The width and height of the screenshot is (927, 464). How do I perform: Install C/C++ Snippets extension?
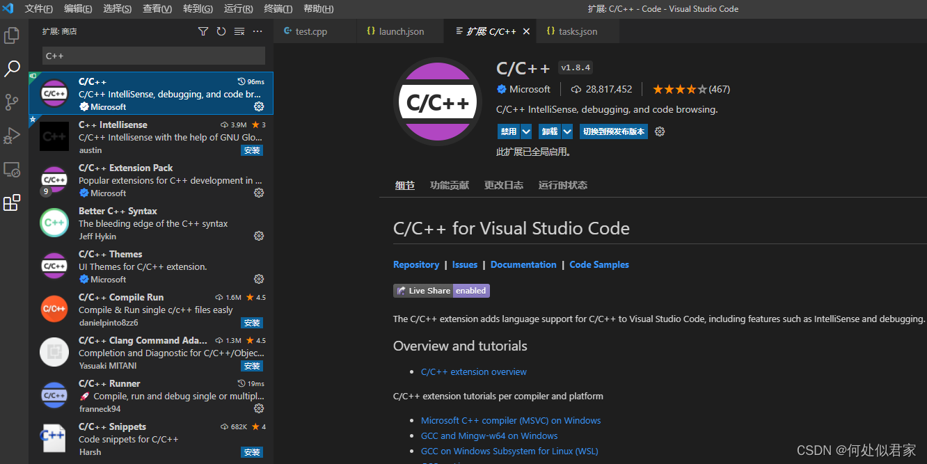[x=252, y=452]
